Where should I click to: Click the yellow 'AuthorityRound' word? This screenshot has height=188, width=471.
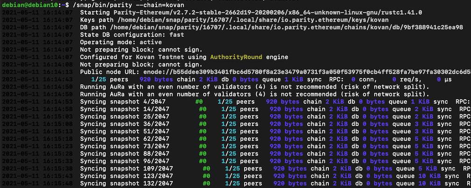coord(236,57)
